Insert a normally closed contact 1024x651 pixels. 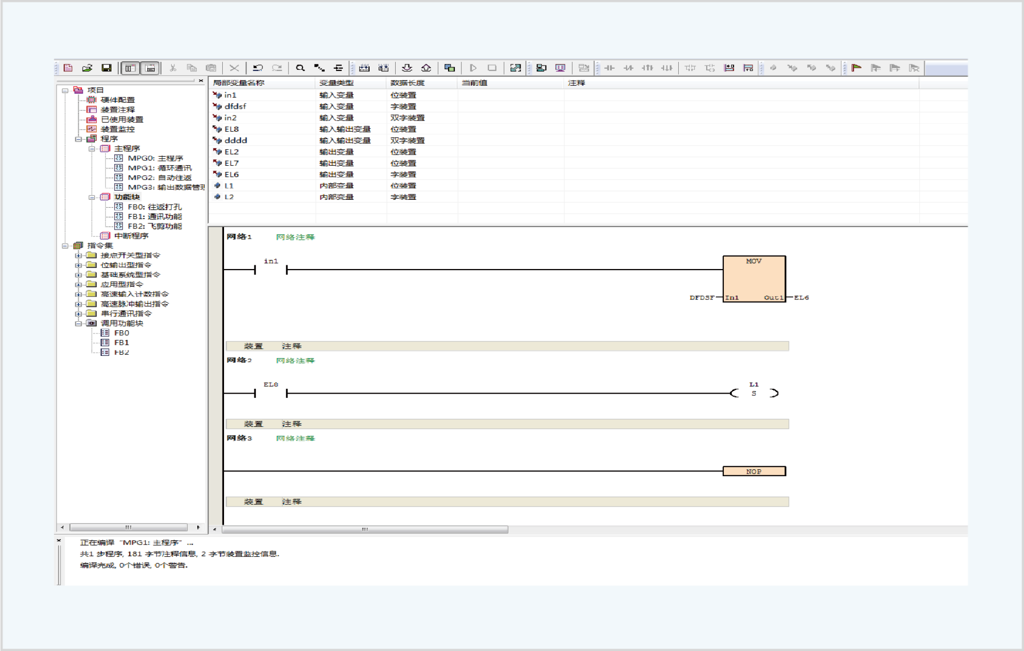[x=629, y=68]
